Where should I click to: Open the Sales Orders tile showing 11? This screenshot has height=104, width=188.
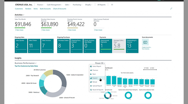pyautogui.click(x=34, y=46)
